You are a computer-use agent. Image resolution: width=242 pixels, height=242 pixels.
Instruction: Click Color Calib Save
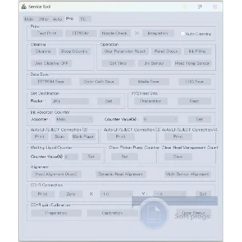[99, 82]
